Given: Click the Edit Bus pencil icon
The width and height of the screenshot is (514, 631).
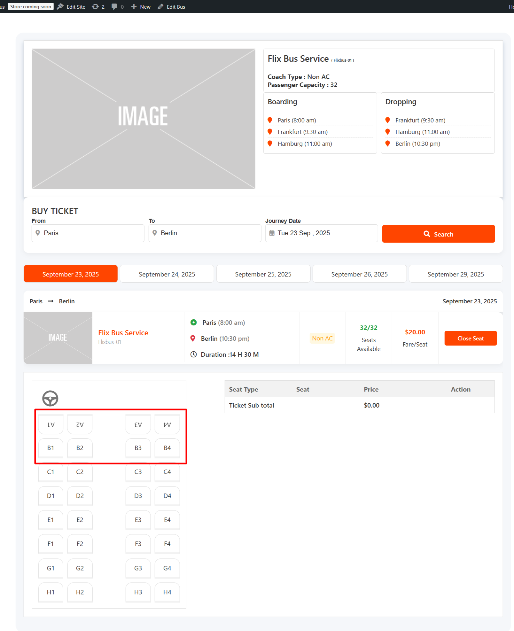Looking at the screenshot, I should pos(160,7).
